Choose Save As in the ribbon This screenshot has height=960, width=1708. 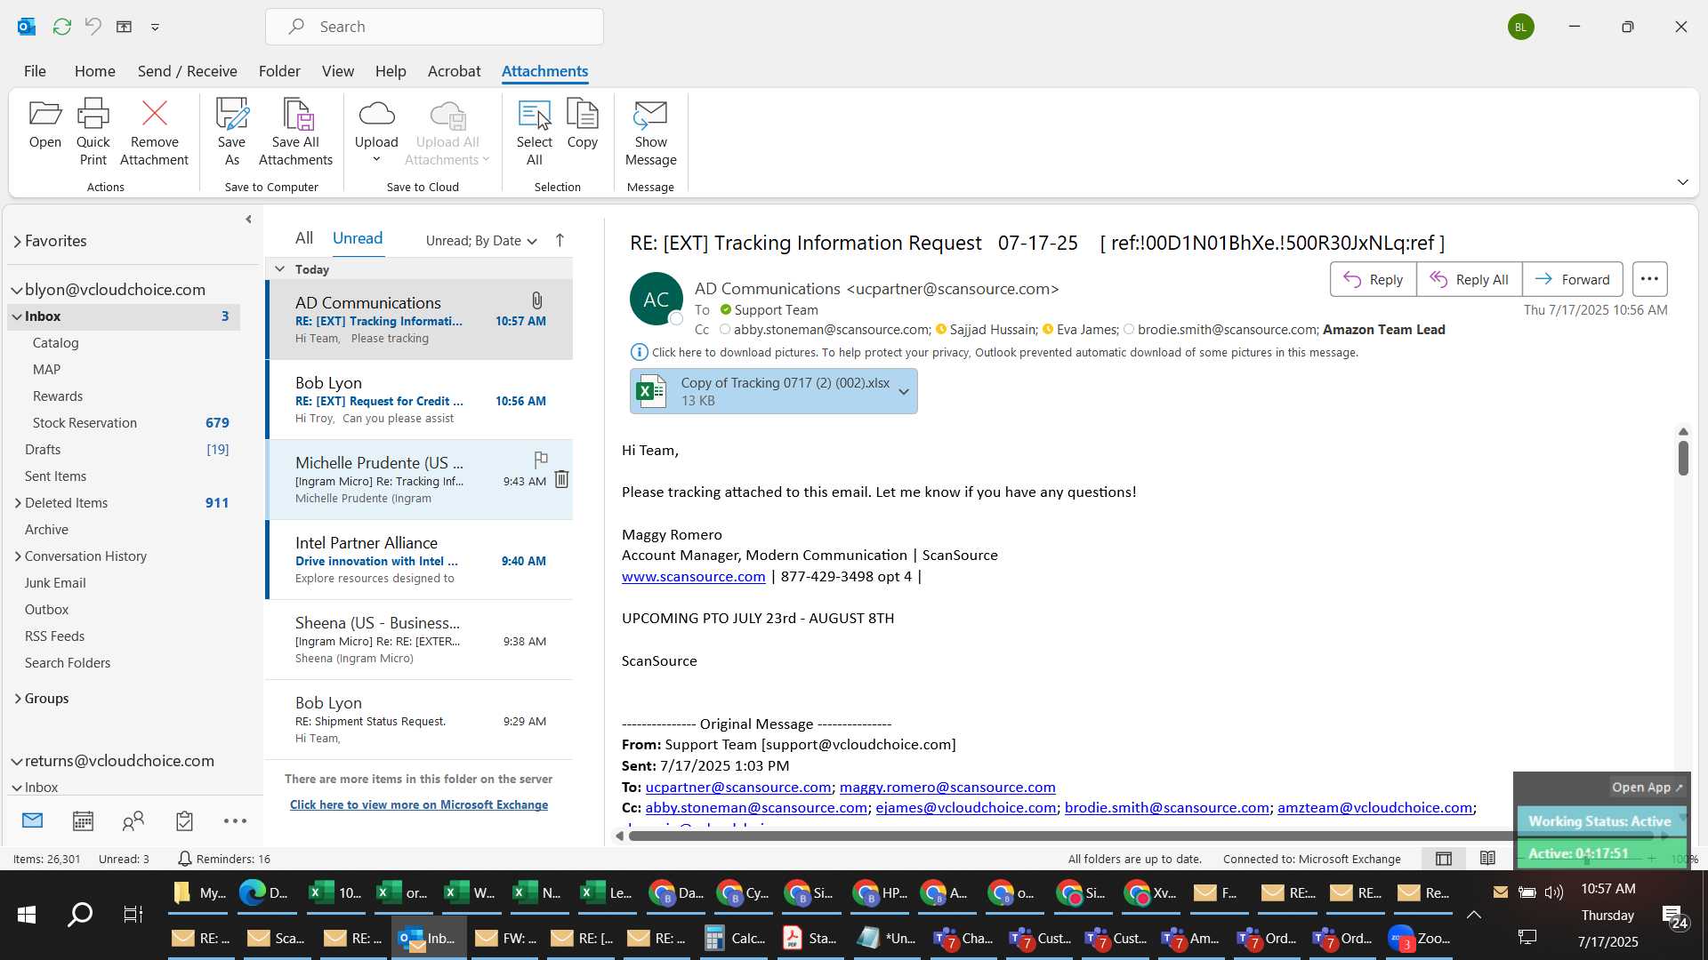click(231, 132)
